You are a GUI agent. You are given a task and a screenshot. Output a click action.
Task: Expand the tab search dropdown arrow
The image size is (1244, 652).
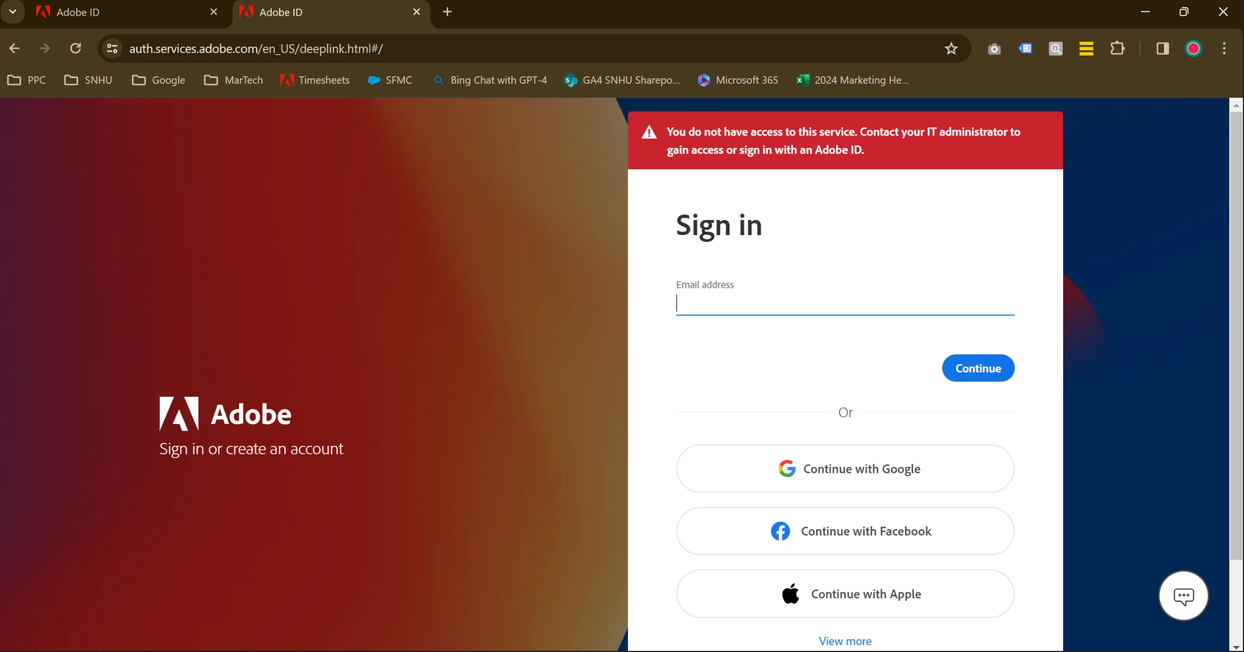[13, 11]
